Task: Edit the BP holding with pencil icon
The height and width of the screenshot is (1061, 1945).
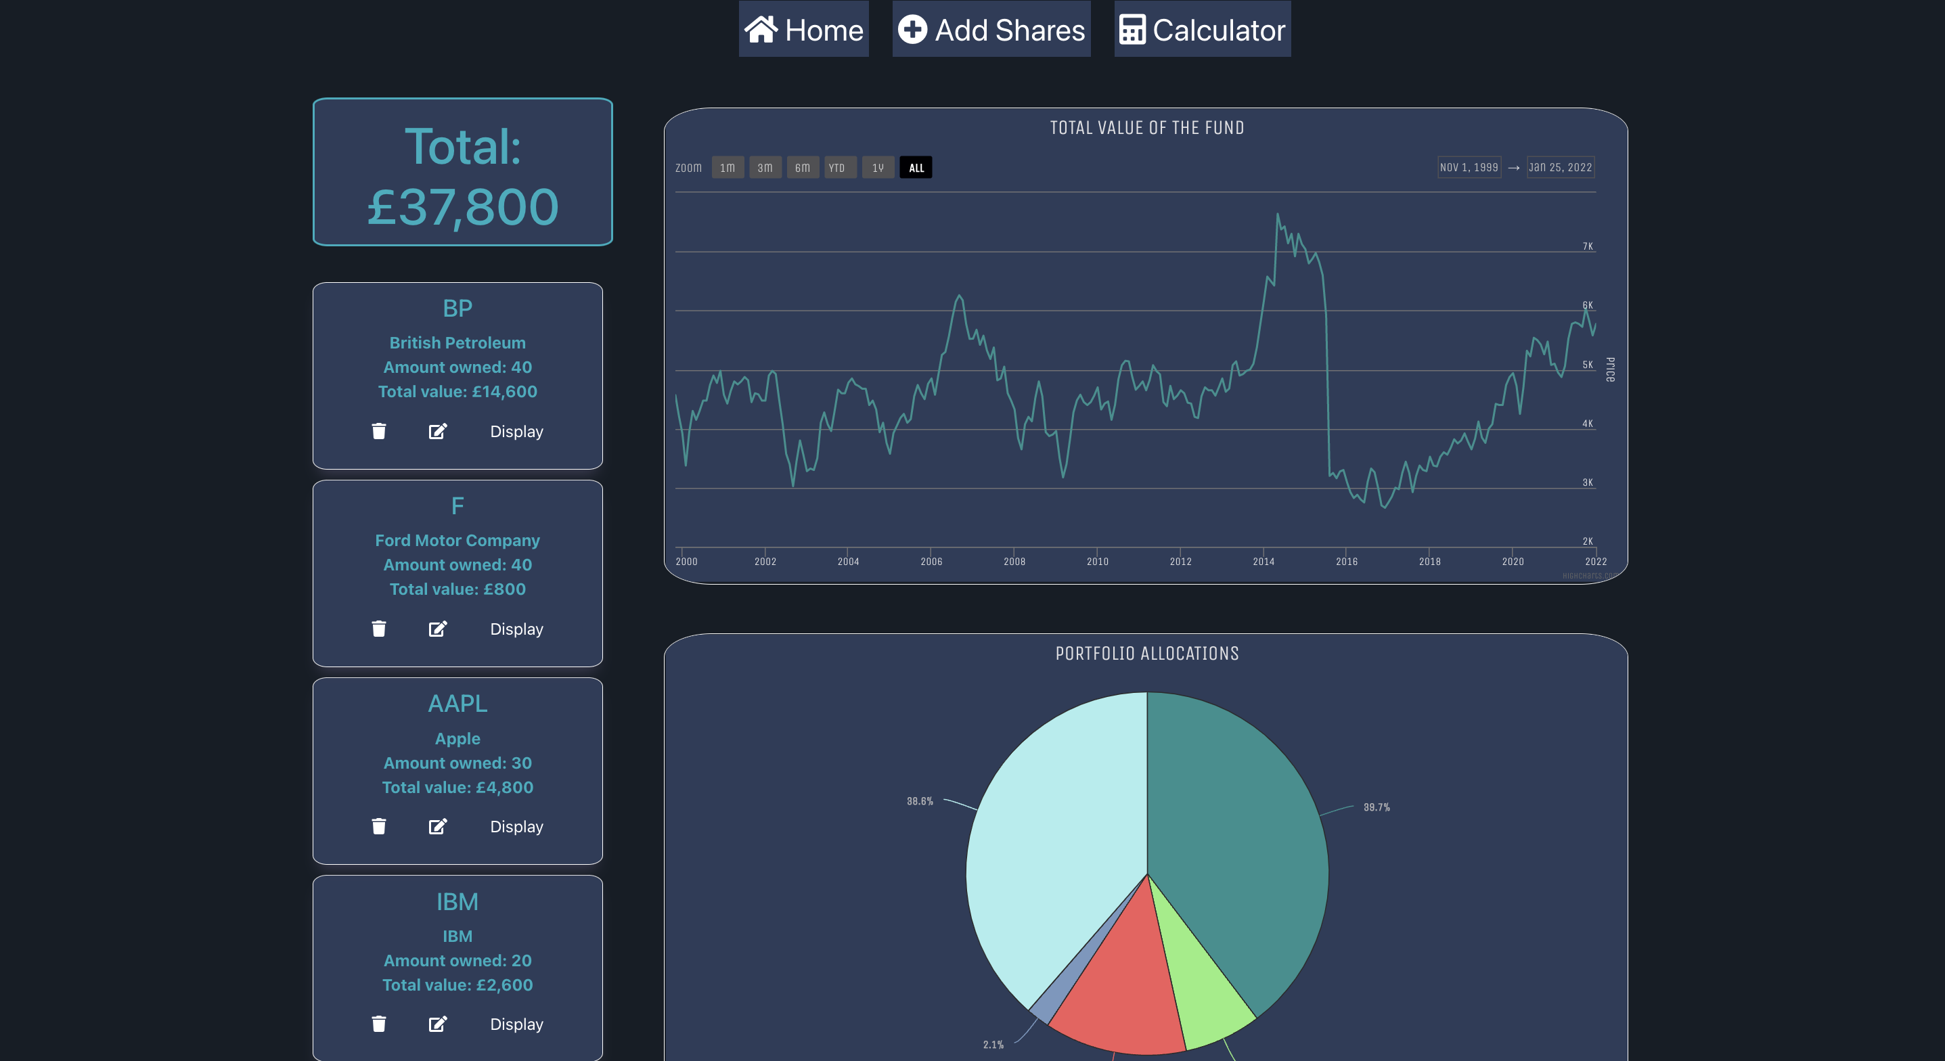Action: tap(438, 431)
